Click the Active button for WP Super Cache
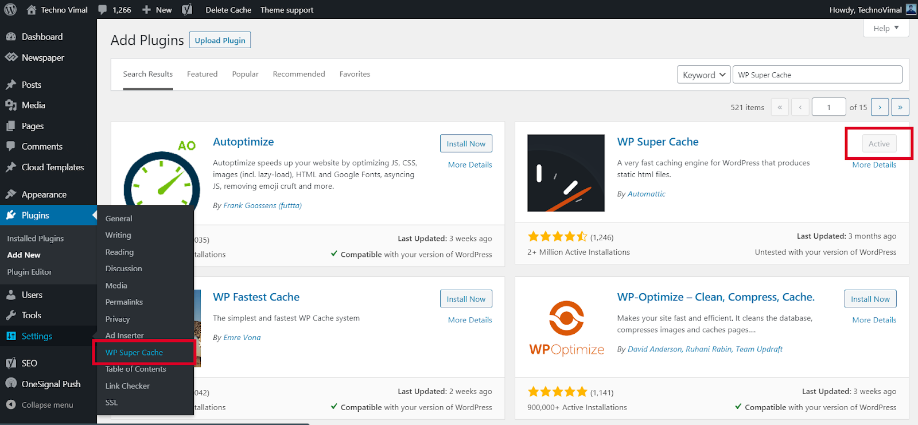This screenshot has height=425, width=918. coord(879,143)
